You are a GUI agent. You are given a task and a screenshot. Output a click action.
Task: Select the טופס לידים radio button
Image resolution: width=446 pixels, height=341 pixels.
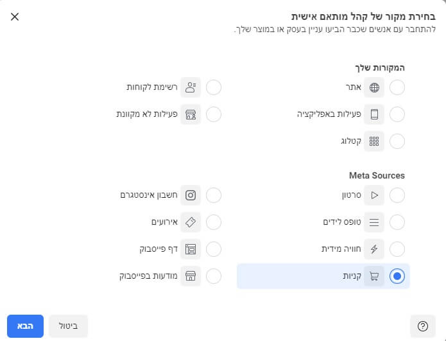[x=397, y=222]
